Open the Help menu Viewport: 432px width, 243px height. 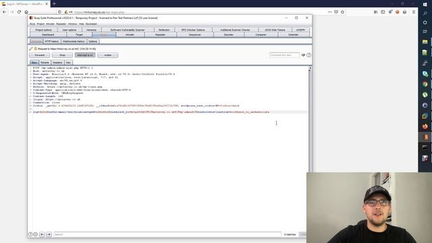pyautogui.click(x=81, y=24)
